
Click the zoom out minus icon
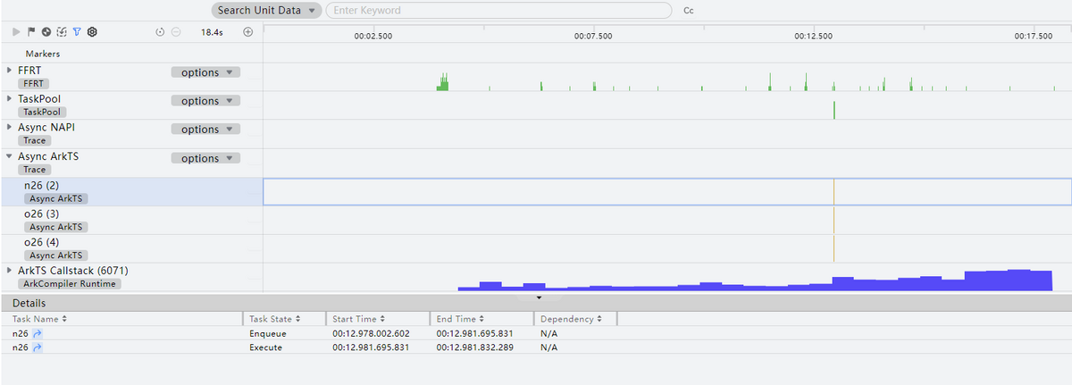pyautogui.click(x=176, y=31)
